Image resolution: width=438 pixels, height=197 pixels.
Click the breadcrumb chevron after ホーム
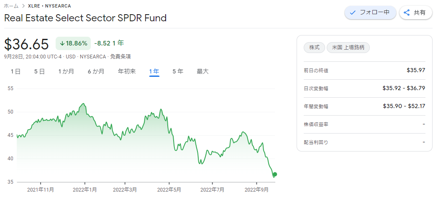(x=23, y=5)
